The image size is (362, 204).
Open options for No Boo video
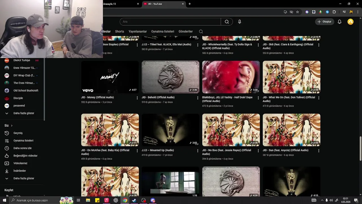pyautogui.click(x=258, y=151)
